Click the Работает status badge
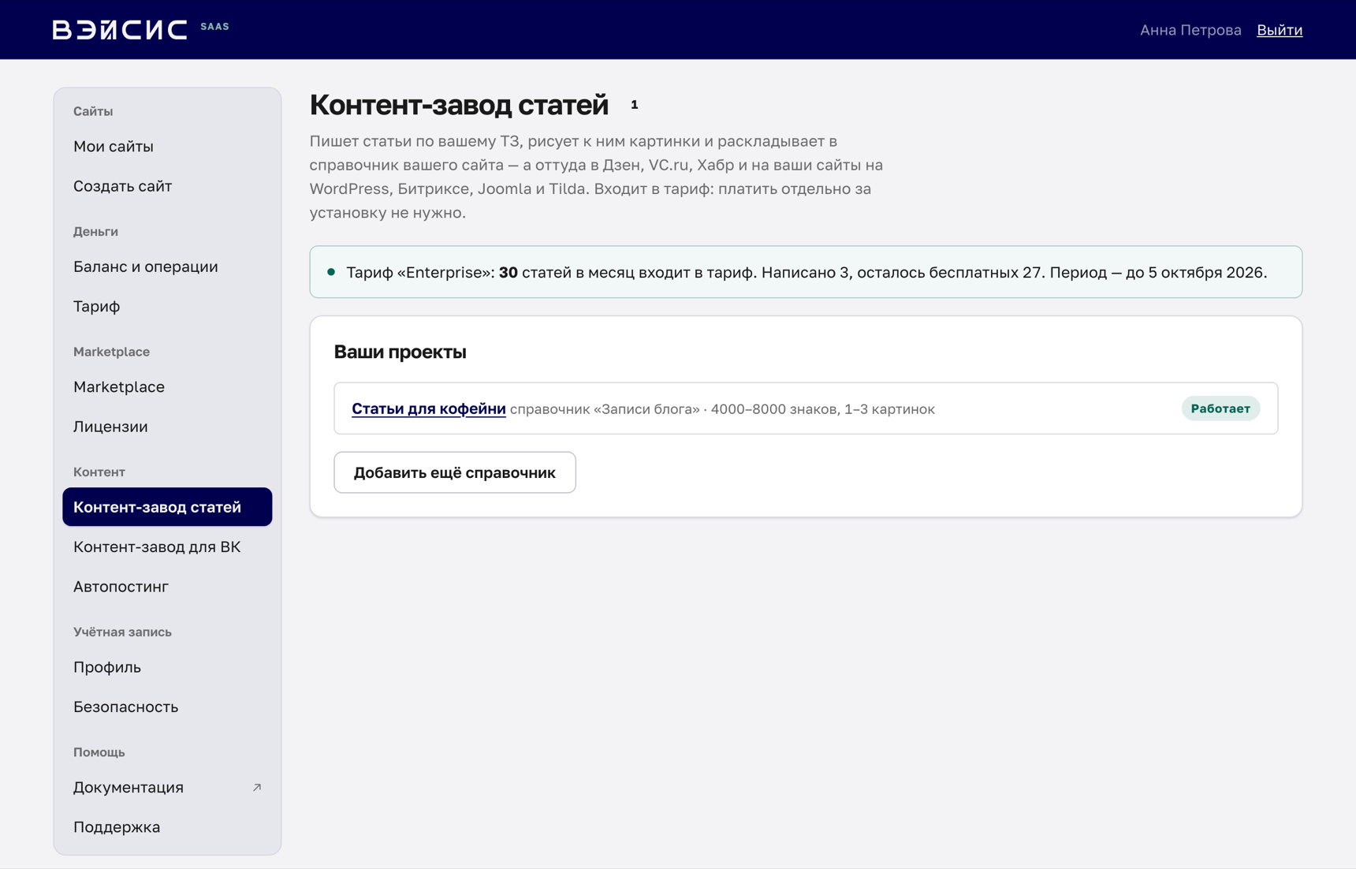The height and width of the screenshot is (869, 1356). click(x=1220, y=408)
